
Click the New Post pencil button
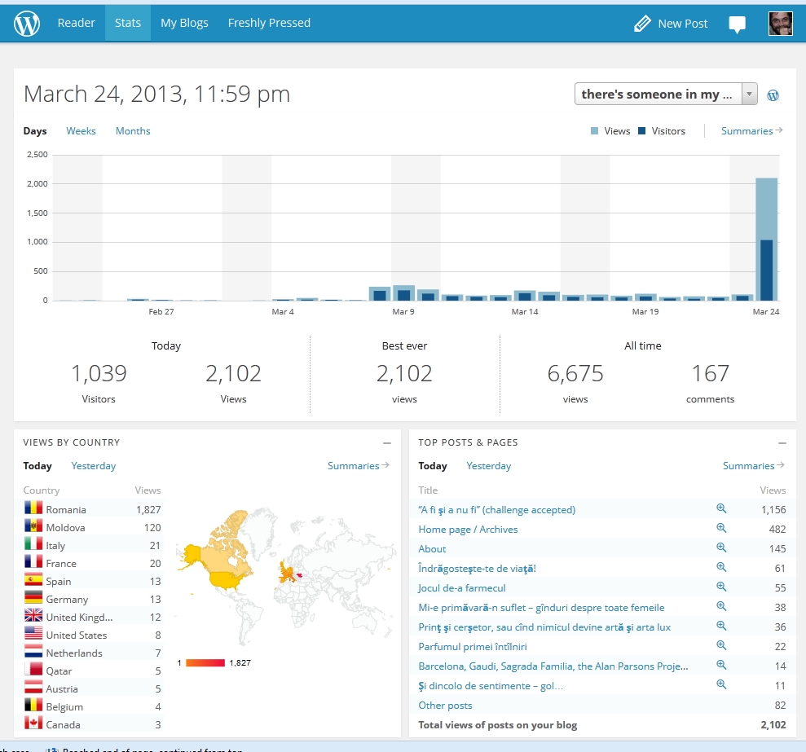(671, 24)
